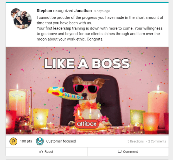The width and height of the screenshot is (173, 160).
Task: Open the 8 days ago timestamp
Action: pos(102,11)
